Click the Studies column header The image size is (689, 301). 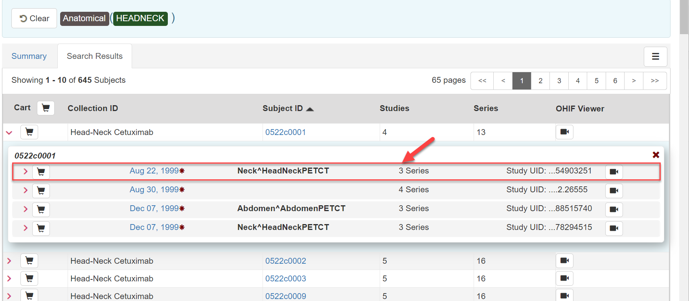[394, 108]
